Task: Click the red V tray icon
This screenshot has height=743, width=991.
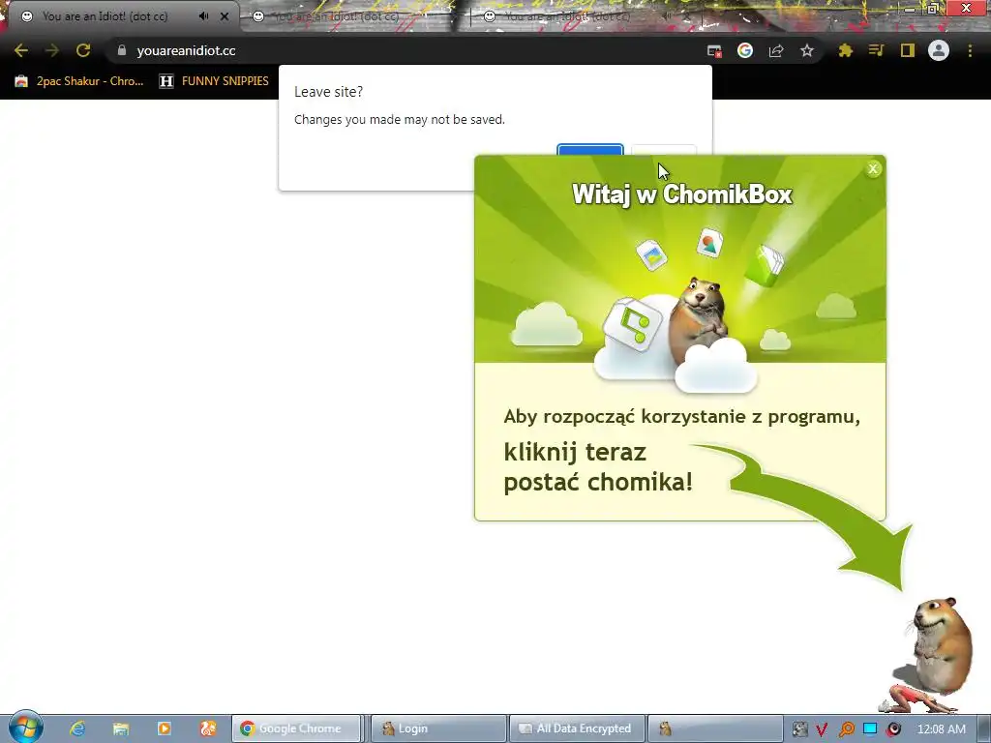Action: pos(822,729)
